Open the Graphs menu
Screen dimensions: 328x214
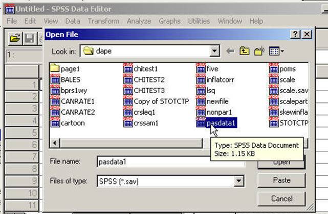170,21
